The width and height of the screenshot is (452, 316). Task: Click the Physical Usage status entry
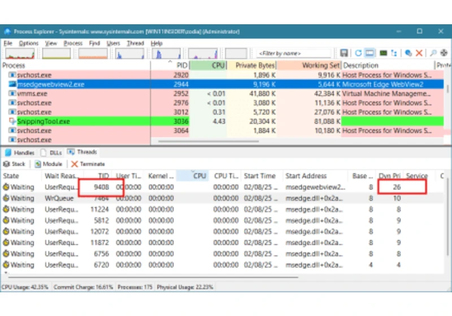pos(185,287)
